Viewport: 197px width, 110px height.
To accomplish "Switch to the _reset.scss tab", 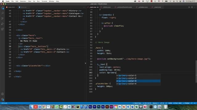I will pos(157,7).
